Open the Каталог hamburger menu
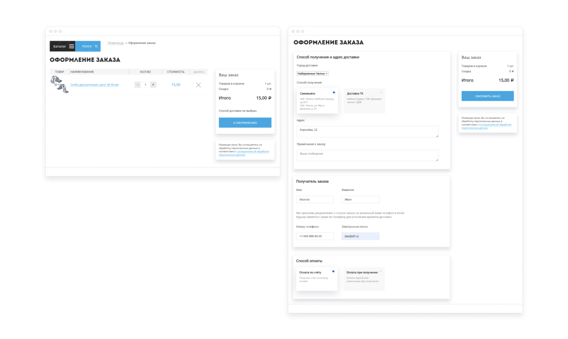 [x=72, y=46]
